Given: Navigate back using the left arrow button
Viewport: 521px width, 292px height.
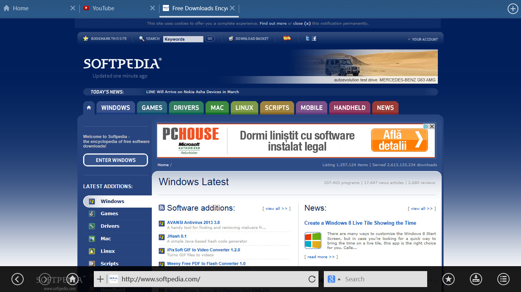Looking at the screenshot, I should [x=17, y=279].
